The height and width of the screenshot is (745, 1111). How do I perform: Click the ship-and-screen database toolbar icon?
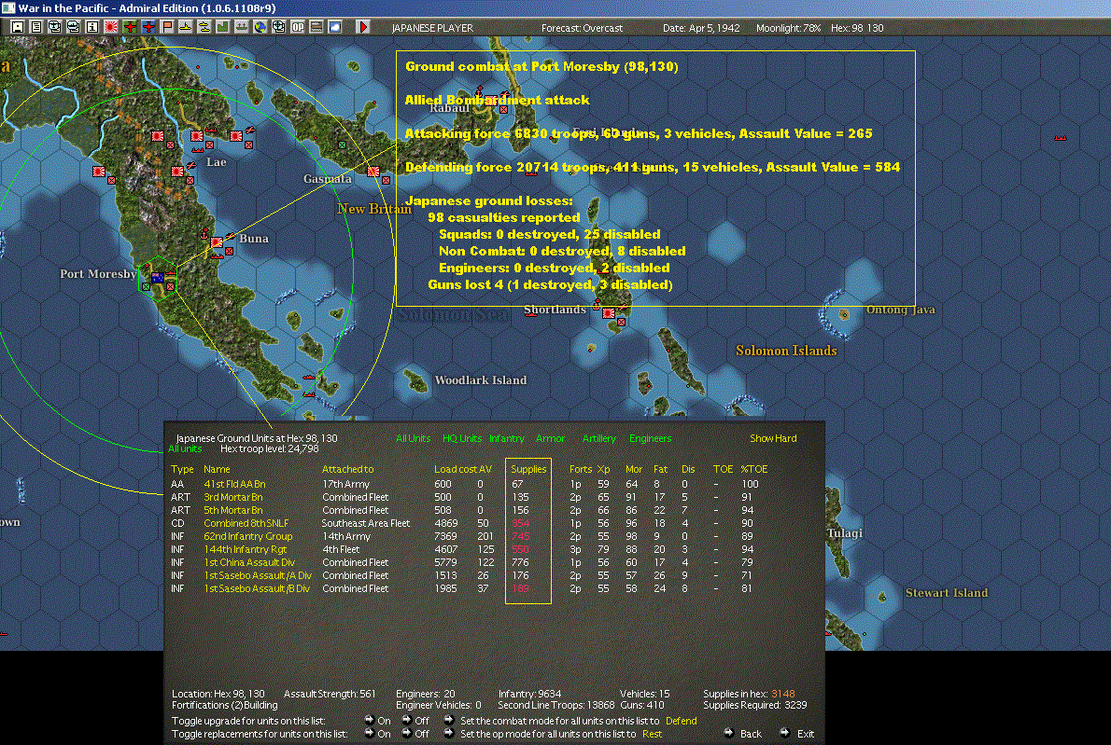[x=73, y=27]
